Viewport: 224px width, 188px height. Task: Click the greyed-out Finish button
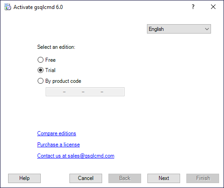point(202,178)
